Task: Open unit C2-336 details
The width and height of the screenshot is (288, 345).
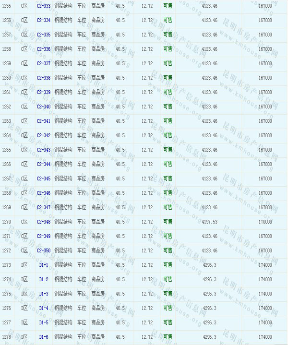Action: point(43,49)
